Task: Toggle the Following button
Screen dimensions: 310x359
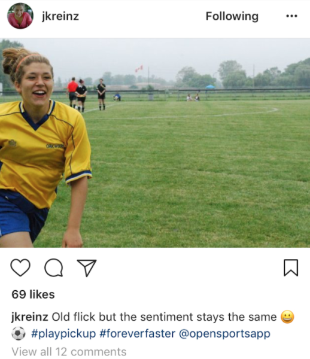Action: (232, 17)
